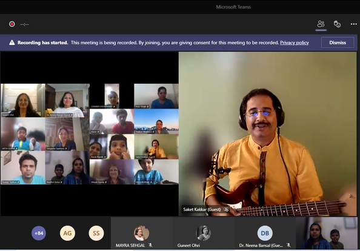Click the red recording indicator icon
360x251 pixels.
click(12, 24)
